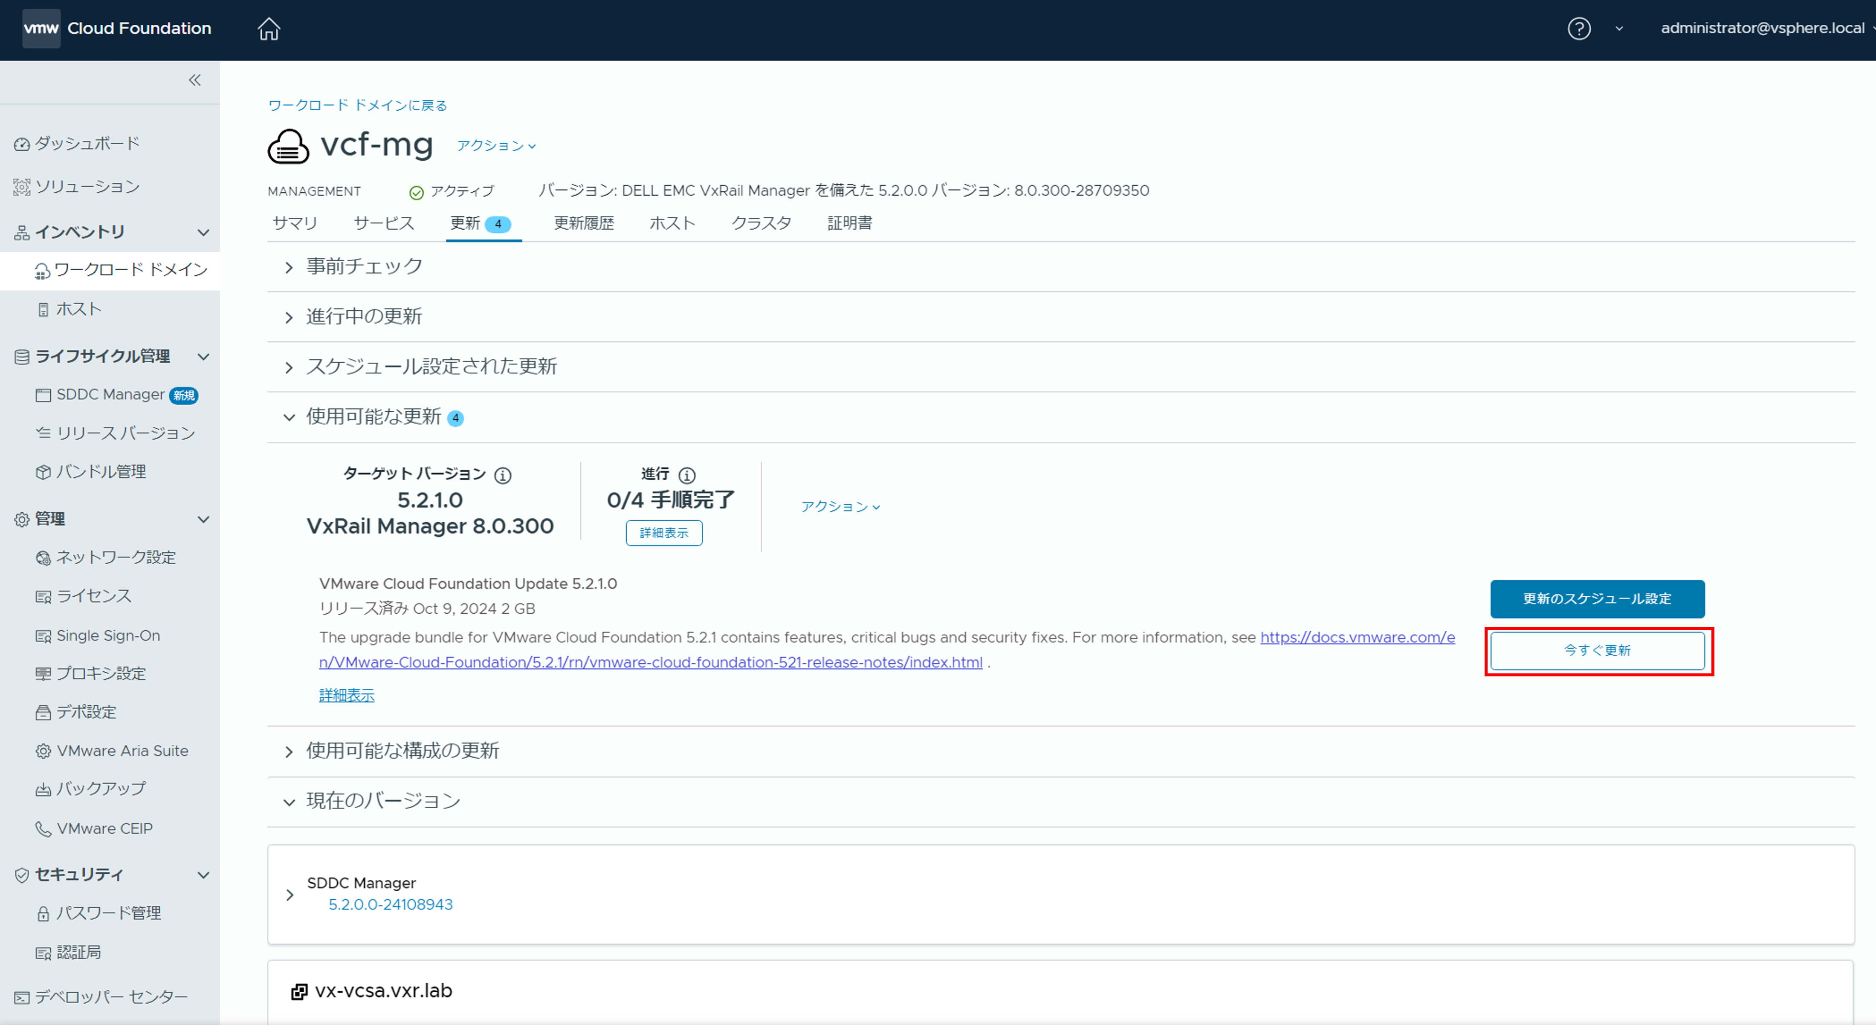Open アクション dropdown in available updates
1876x1025 pixels.
pyautogui.click(x=840, y=507)
